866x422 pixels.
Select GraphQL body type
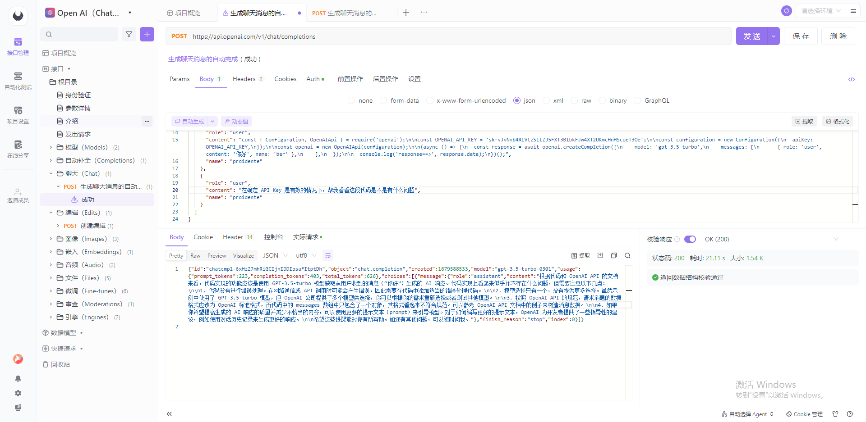click(x=652, y=100)
